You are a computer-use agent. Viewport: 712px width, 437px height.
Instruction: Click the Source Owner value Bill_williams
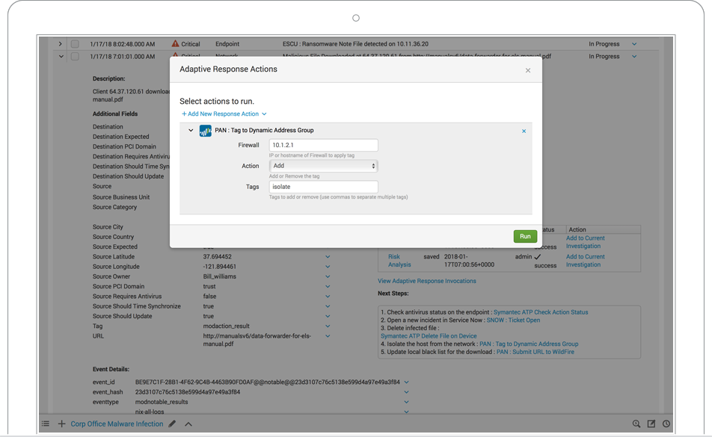219,276
